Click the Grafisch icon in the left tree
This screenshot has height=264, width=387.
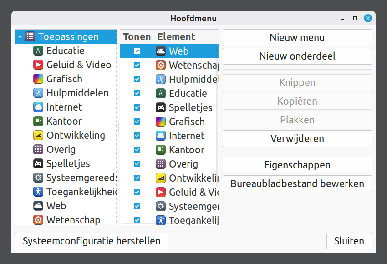(x=38, y=79)
